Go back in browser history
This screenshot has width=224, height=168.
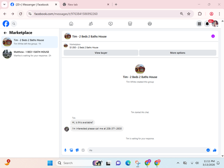(5, 14)
